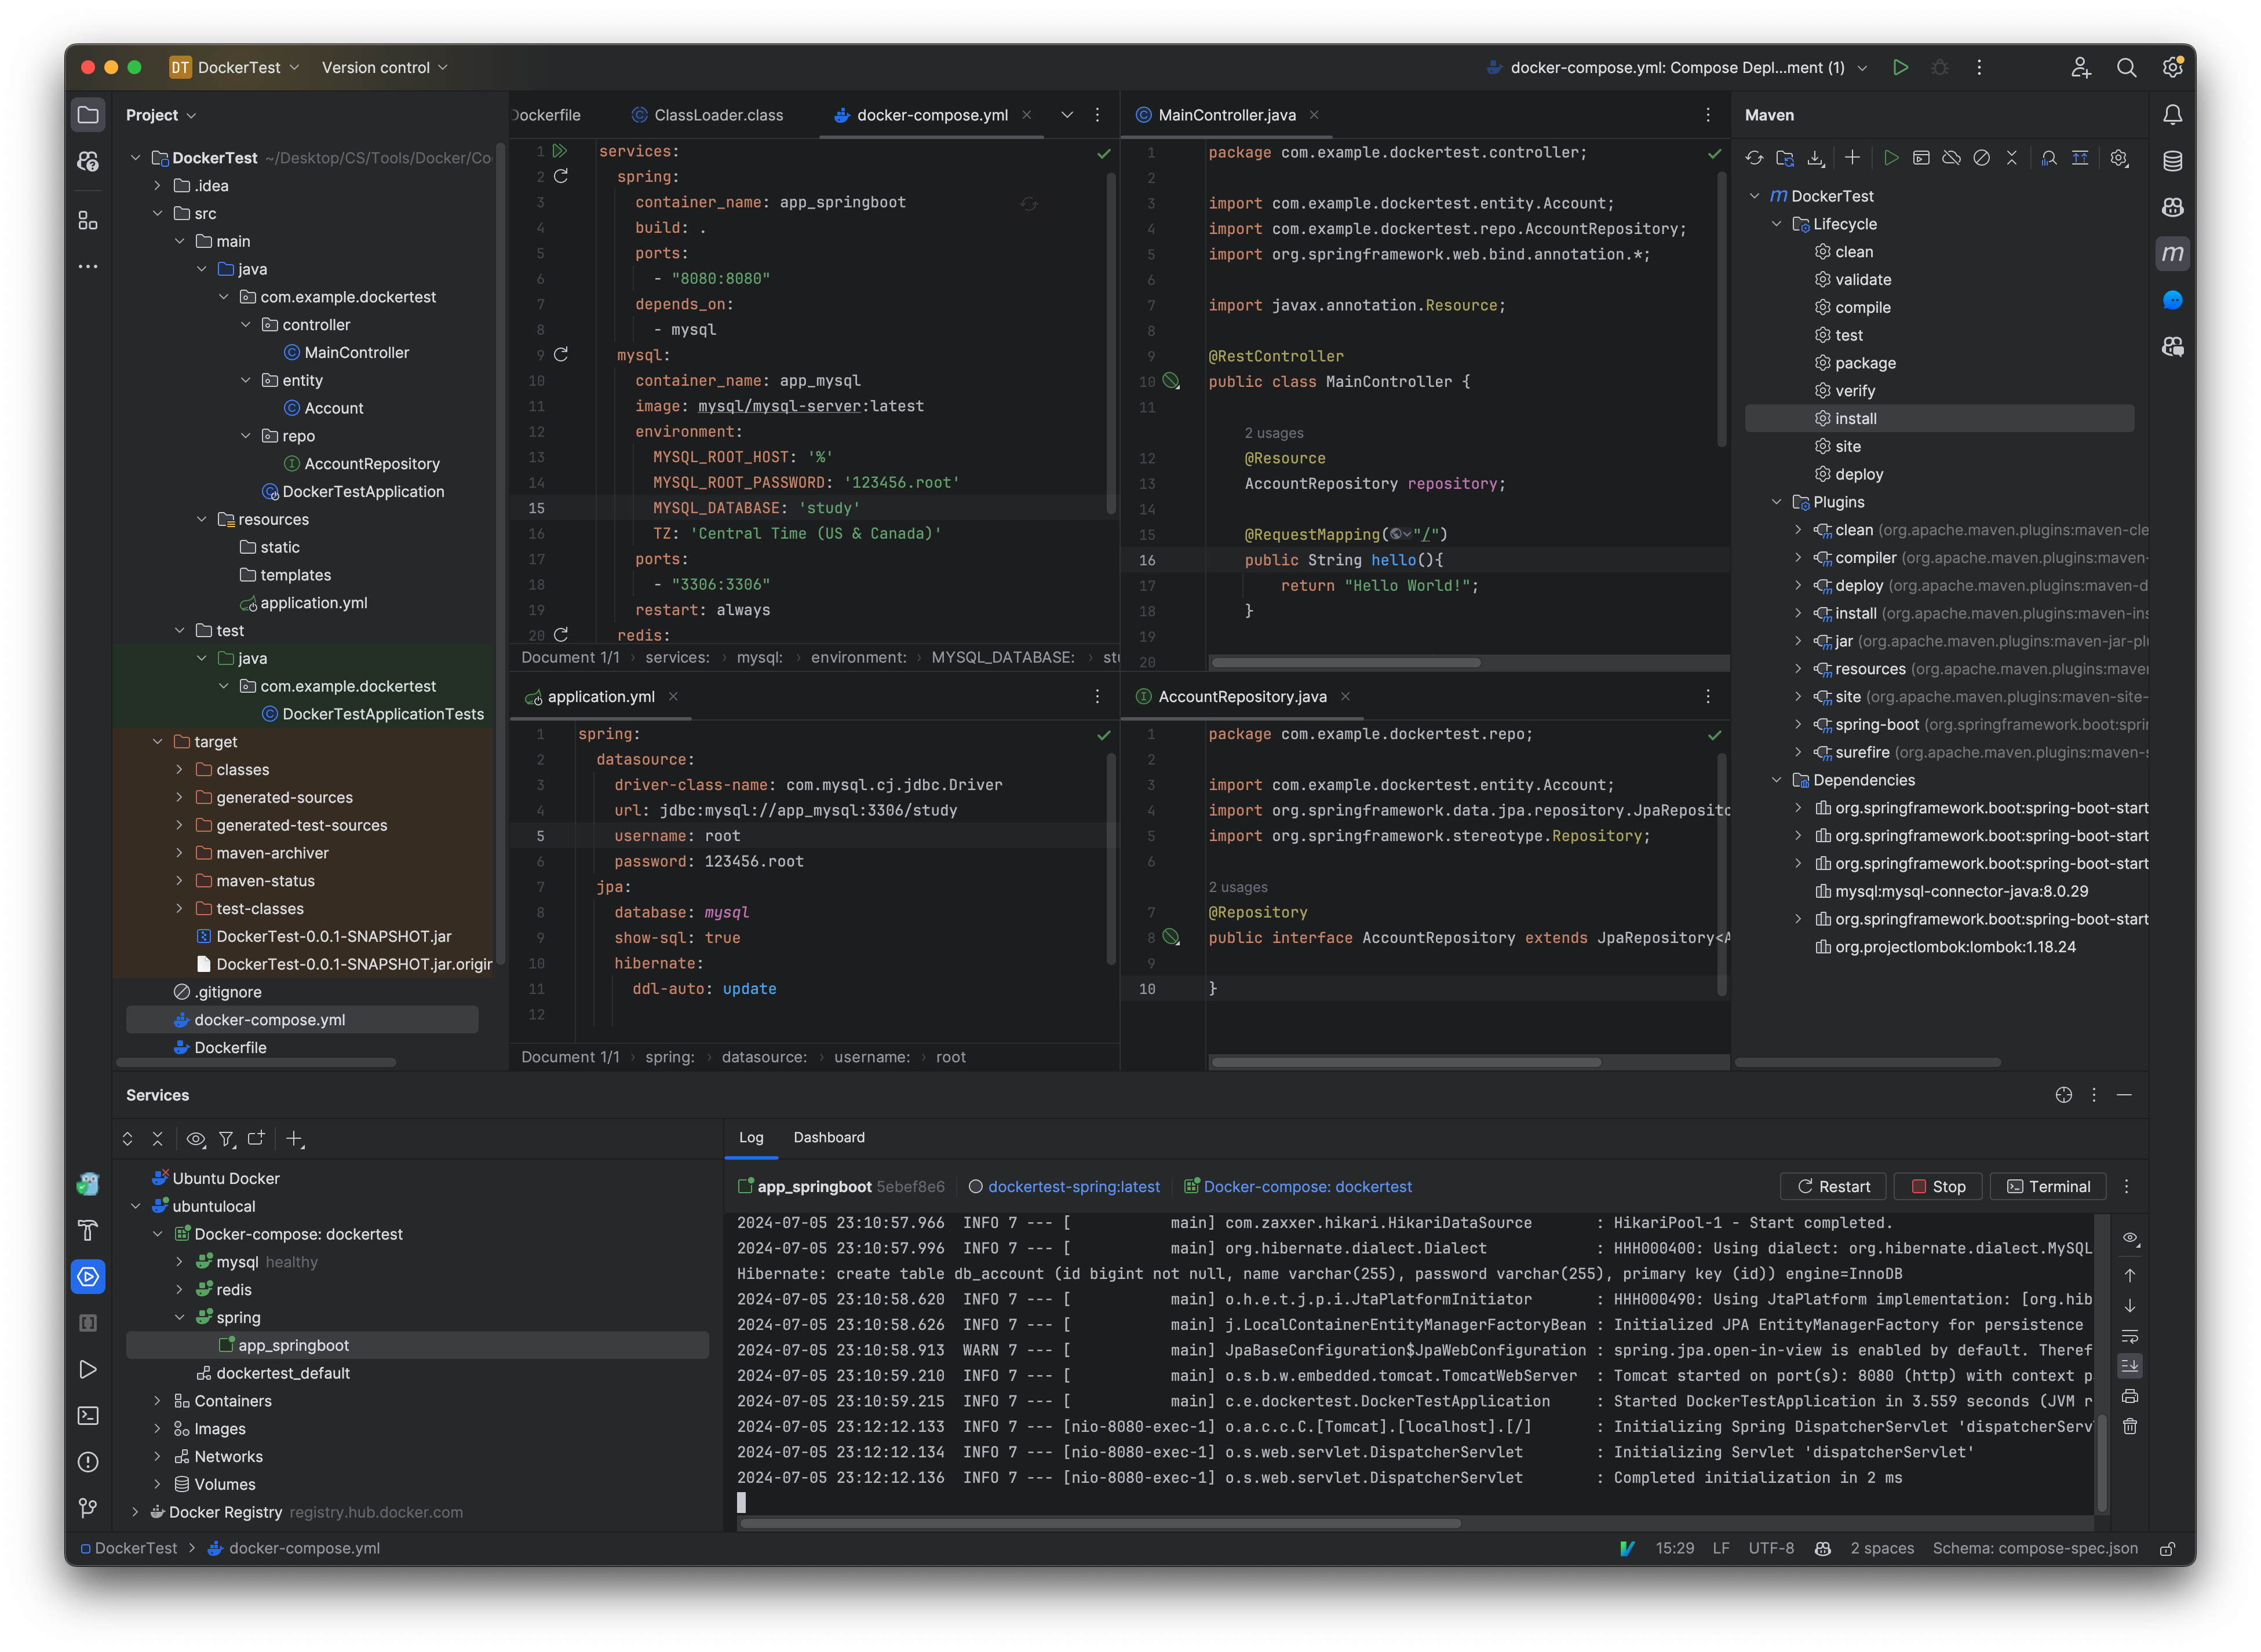
Task: Open Dashboard tab in Services
Action: (829, 1137)
